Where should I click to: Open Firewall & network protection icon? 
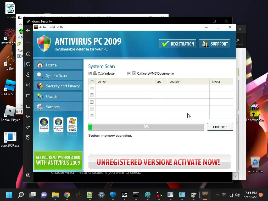click(x=28, y=85)
